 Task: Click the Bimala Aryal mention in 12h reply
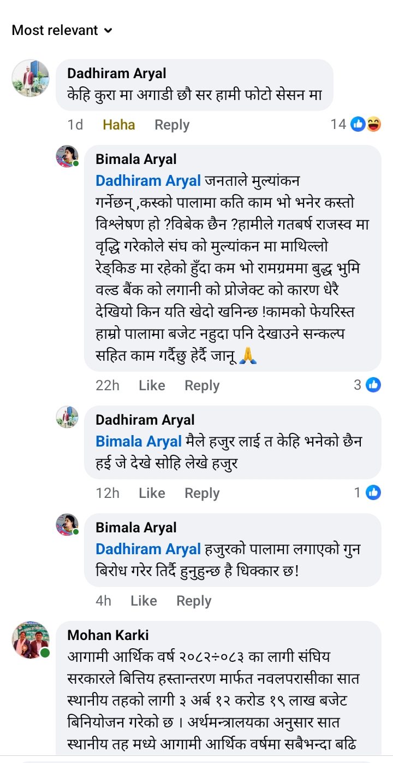tap(139, 441)
